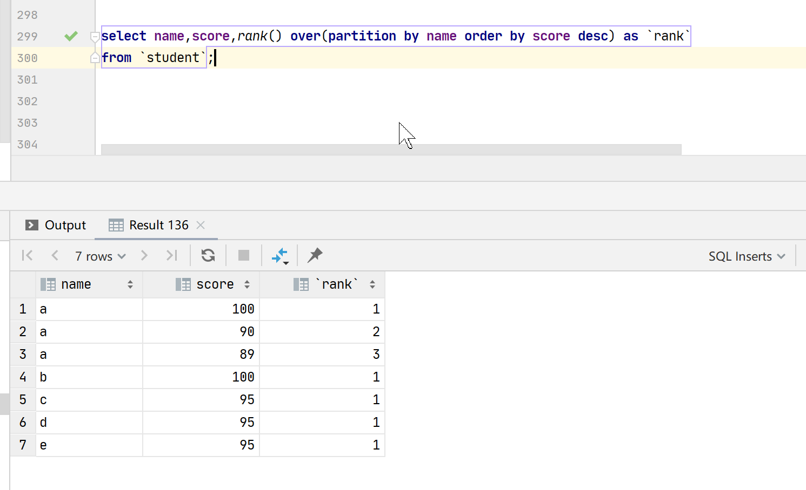
Task: Close the Result 136 tab
Action: 201,225
